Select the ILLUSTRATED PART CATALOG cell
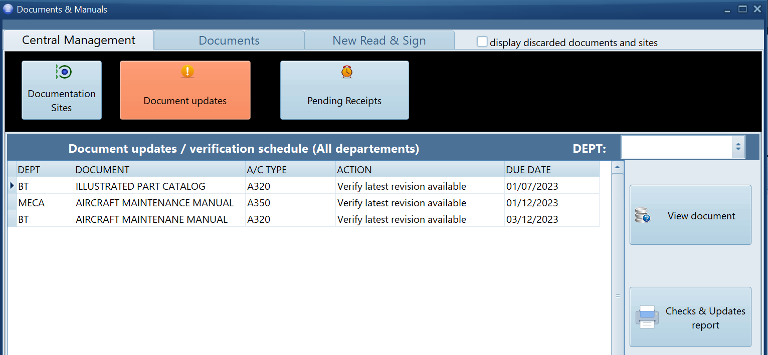This screenshot has height=355, width=768. coord(159,186)
